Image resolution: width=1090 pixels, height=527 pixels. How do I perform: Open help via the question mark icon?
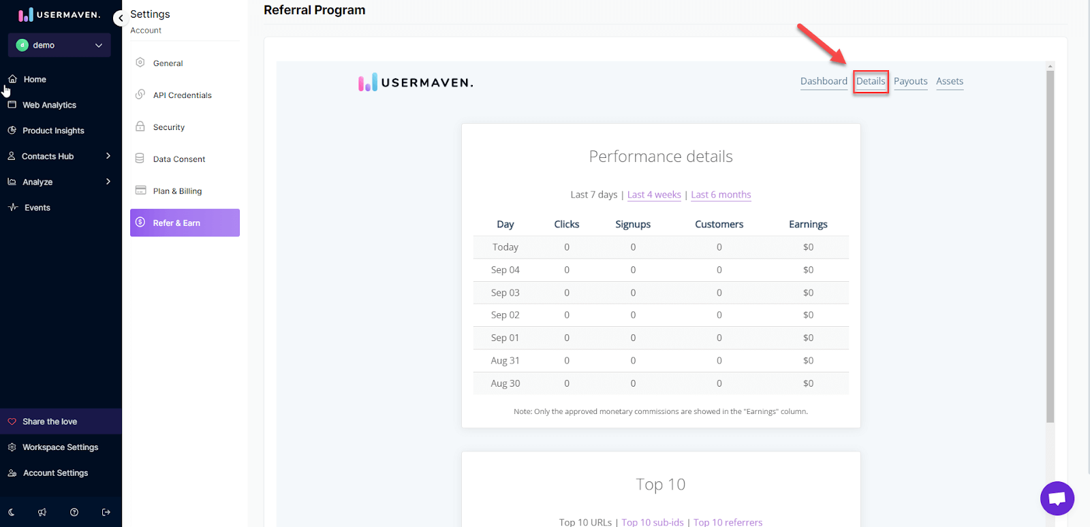tap(74, 512)
